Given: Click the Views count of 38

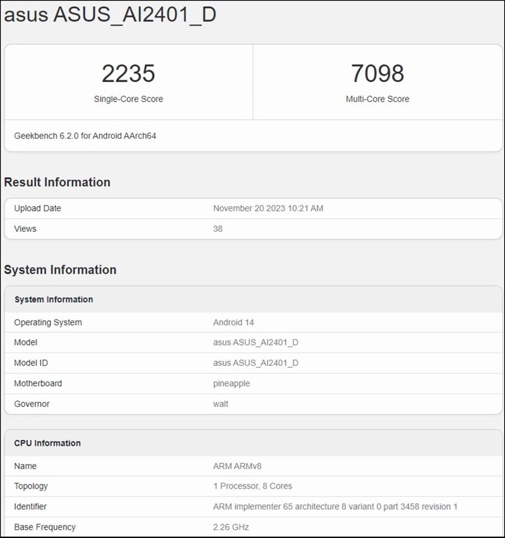Looking at the screenshot, I should [217, 228].
